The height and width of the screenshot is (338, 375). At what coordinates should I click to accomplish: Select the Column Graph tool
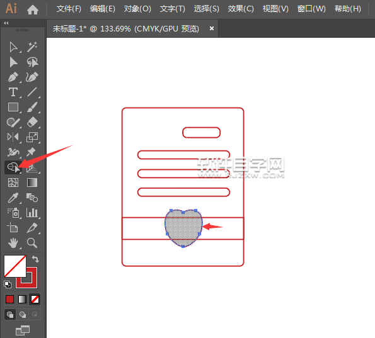[x=32, y=213]
